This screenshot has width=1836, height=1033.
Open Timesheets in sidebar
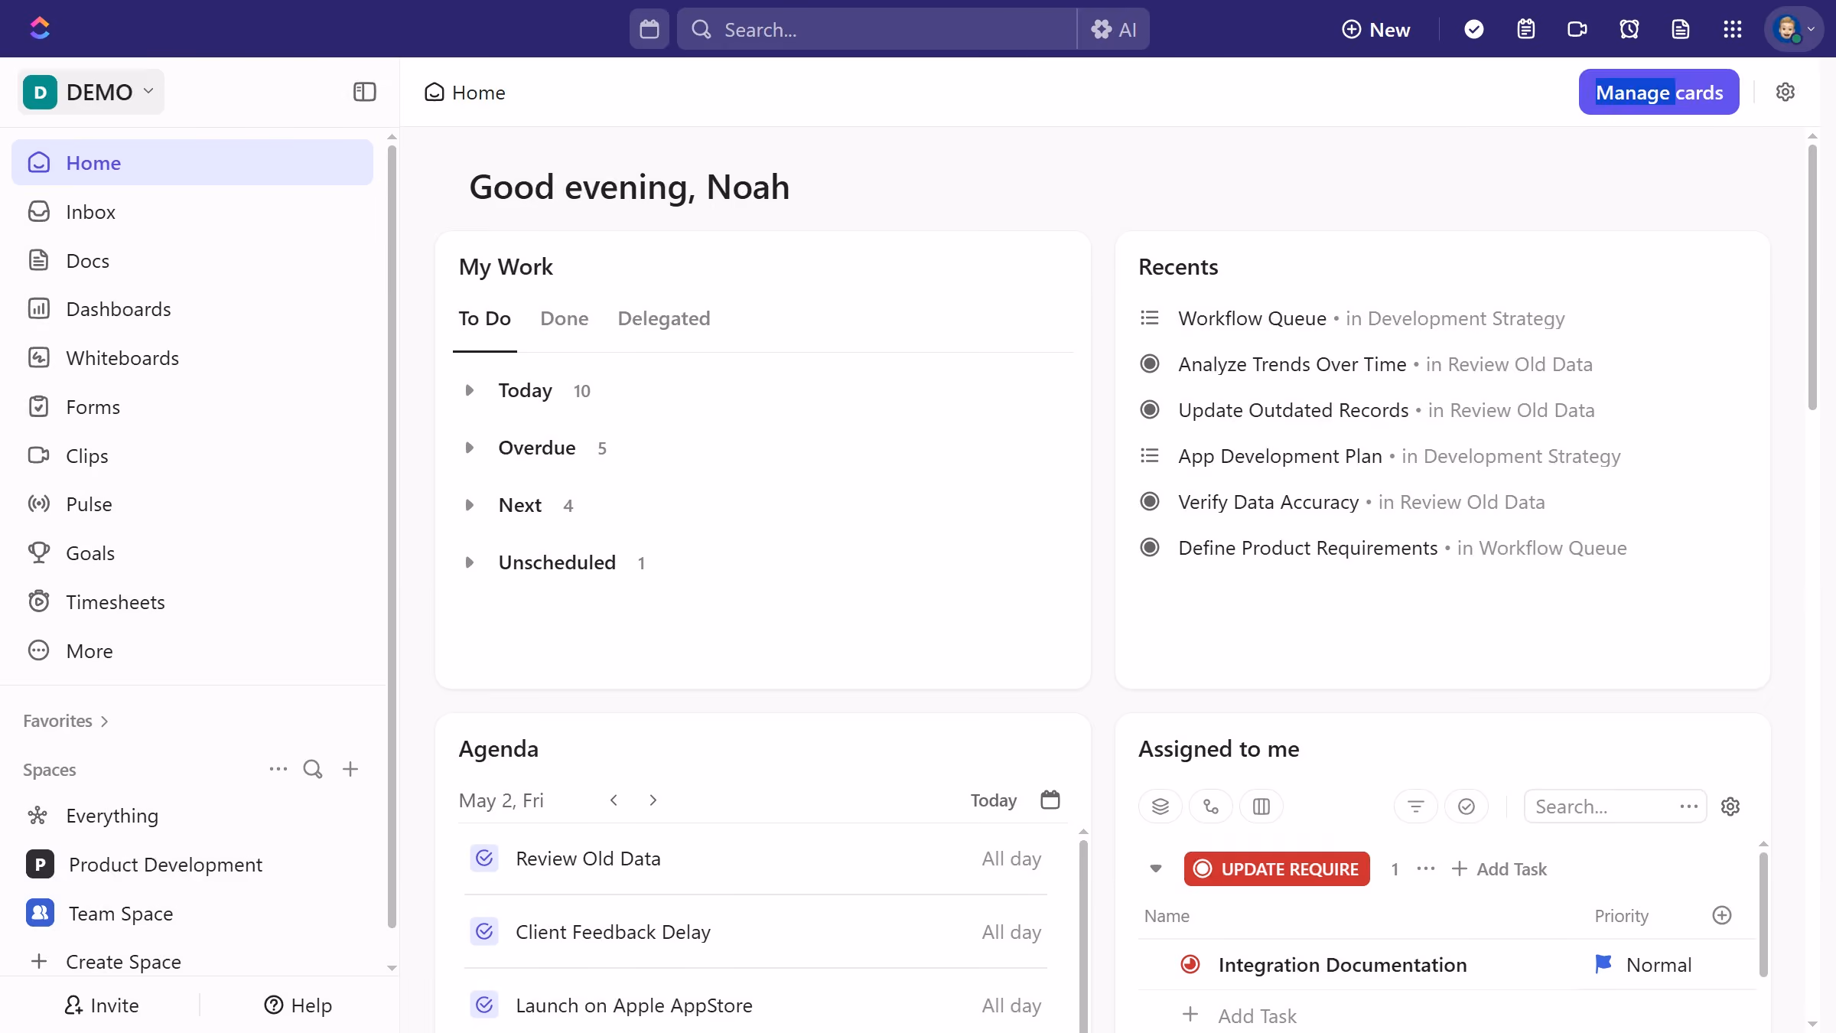click(192, 601)
